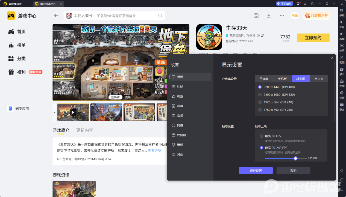The width and height of the screenshot is (346, 197).
Task: Click the settings dialog vertical scrollbar
Action: (x=335, y=91)
